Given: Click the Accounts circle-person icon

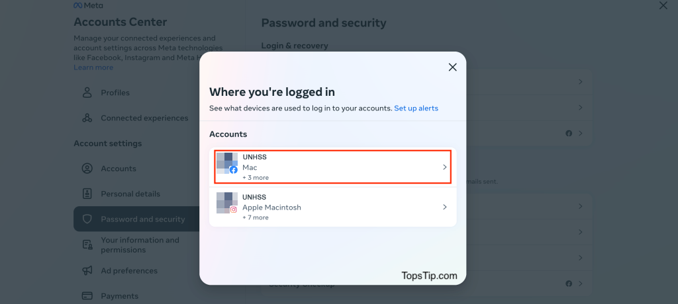Looking at the screenshot, I should pos(87,169).
